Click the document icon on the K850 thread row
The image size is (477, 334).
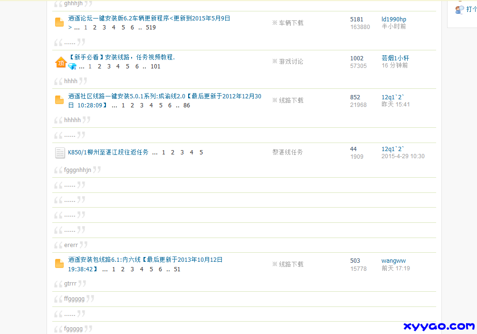[x=60, y=153]
